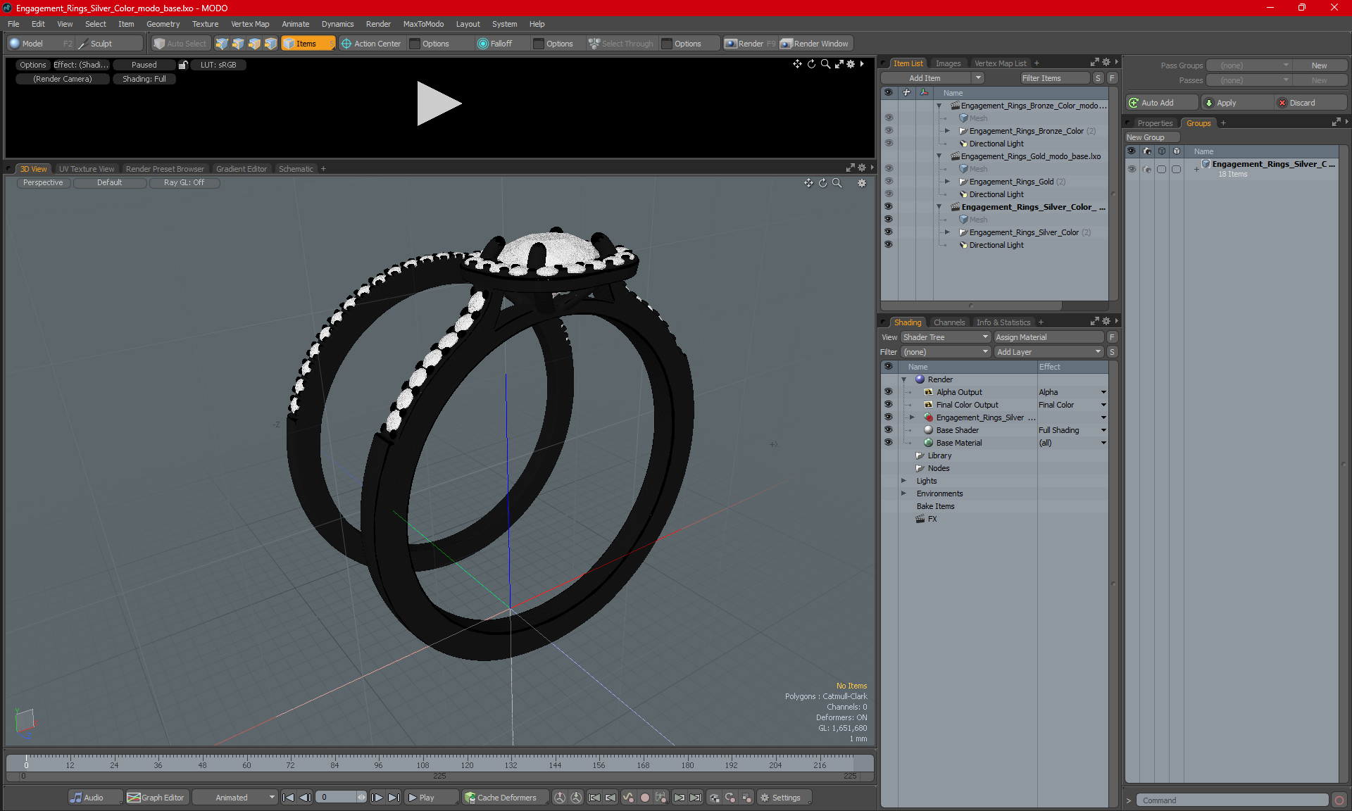Click Assign Material button
The image size is (1352, 811).
tap(1049, 337)
